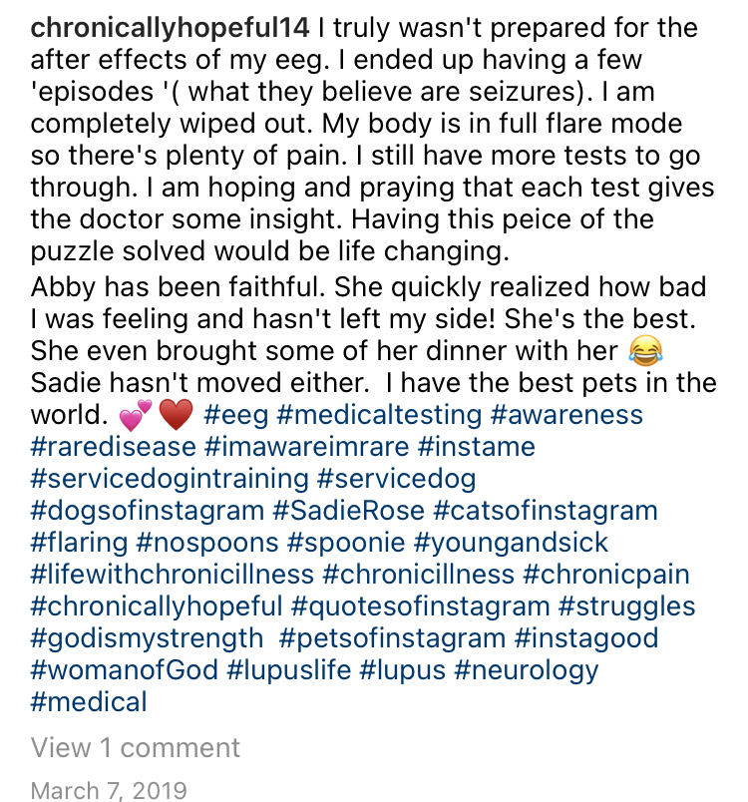Open the #dogsofinstagram hashtag
The image size is (748, 802).
tap(148, 511)
